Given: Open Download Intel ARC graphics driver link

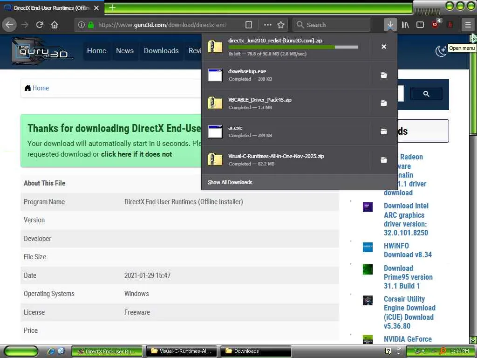Looking at the screenshot, I should pos(406,219).
